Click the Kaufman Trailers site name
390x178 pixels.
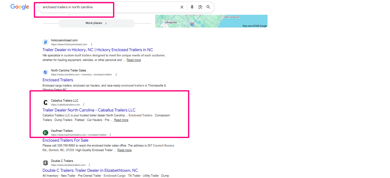(62, 130)
